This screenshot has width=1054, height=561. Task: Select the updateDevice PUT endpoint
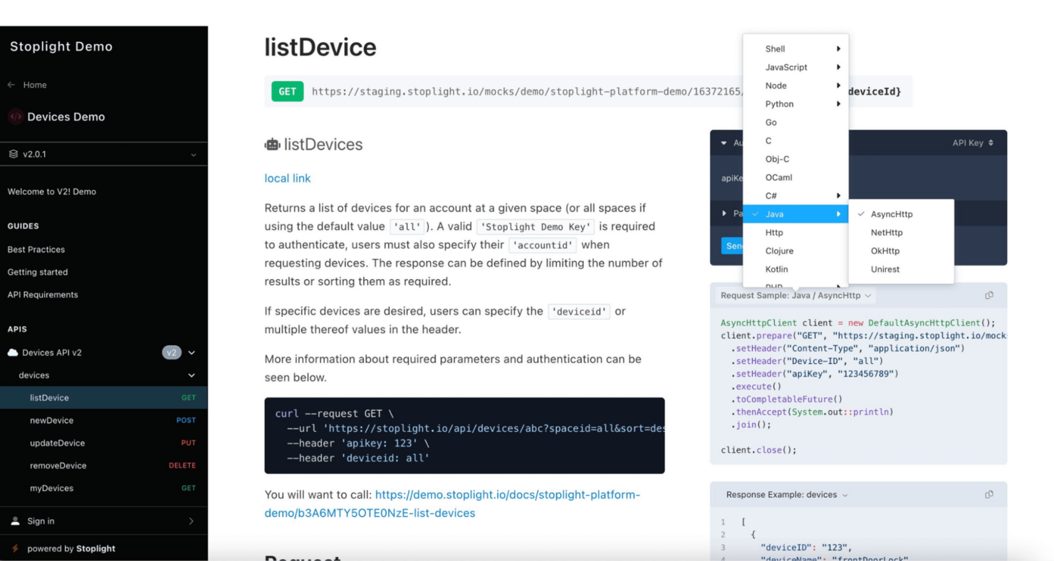[104, 443]
